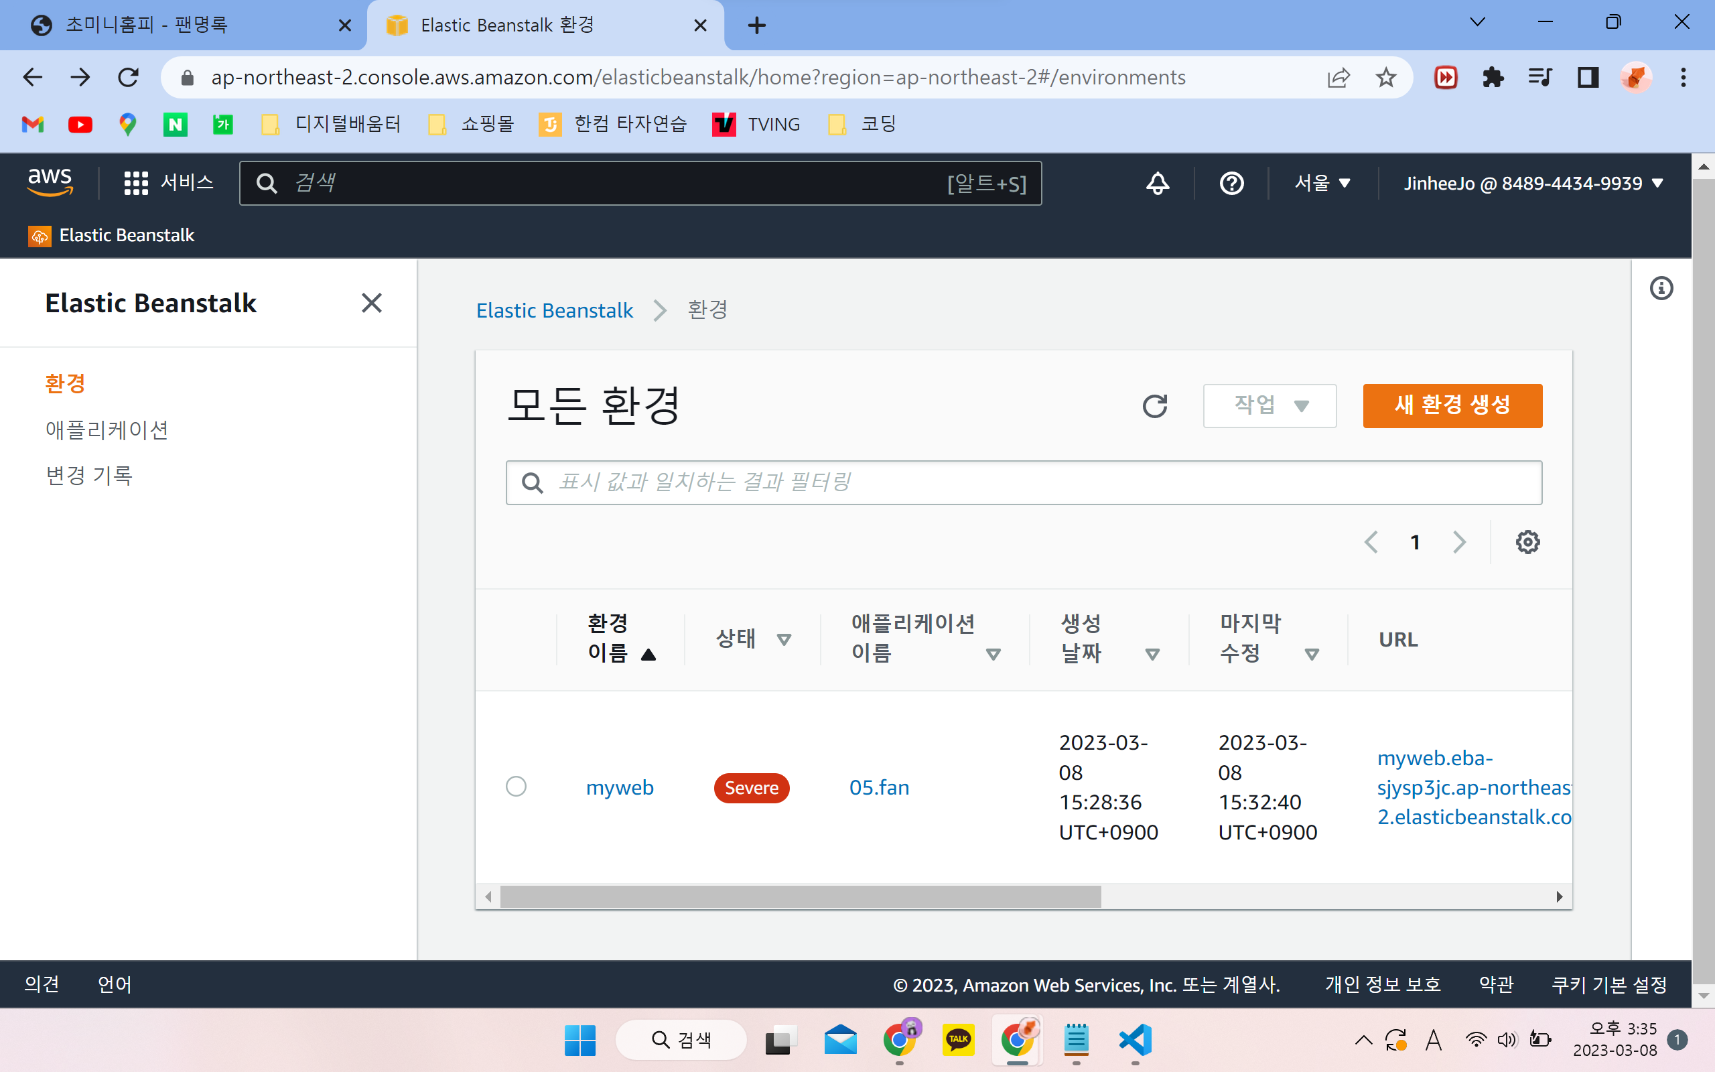1715x1072 pixels.
Task: Sort by 생성 날짜 column
Action: [1110, 638]
